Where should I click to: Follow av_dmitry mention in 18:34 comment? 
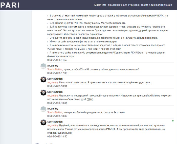point(53,95)
